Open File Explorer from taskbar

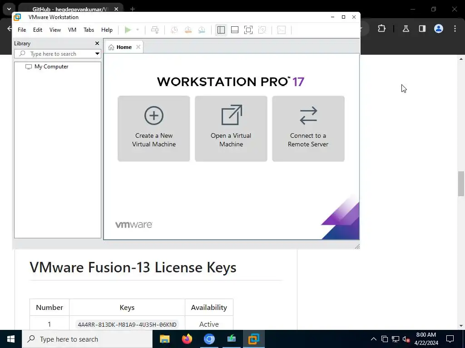point(164,339)
